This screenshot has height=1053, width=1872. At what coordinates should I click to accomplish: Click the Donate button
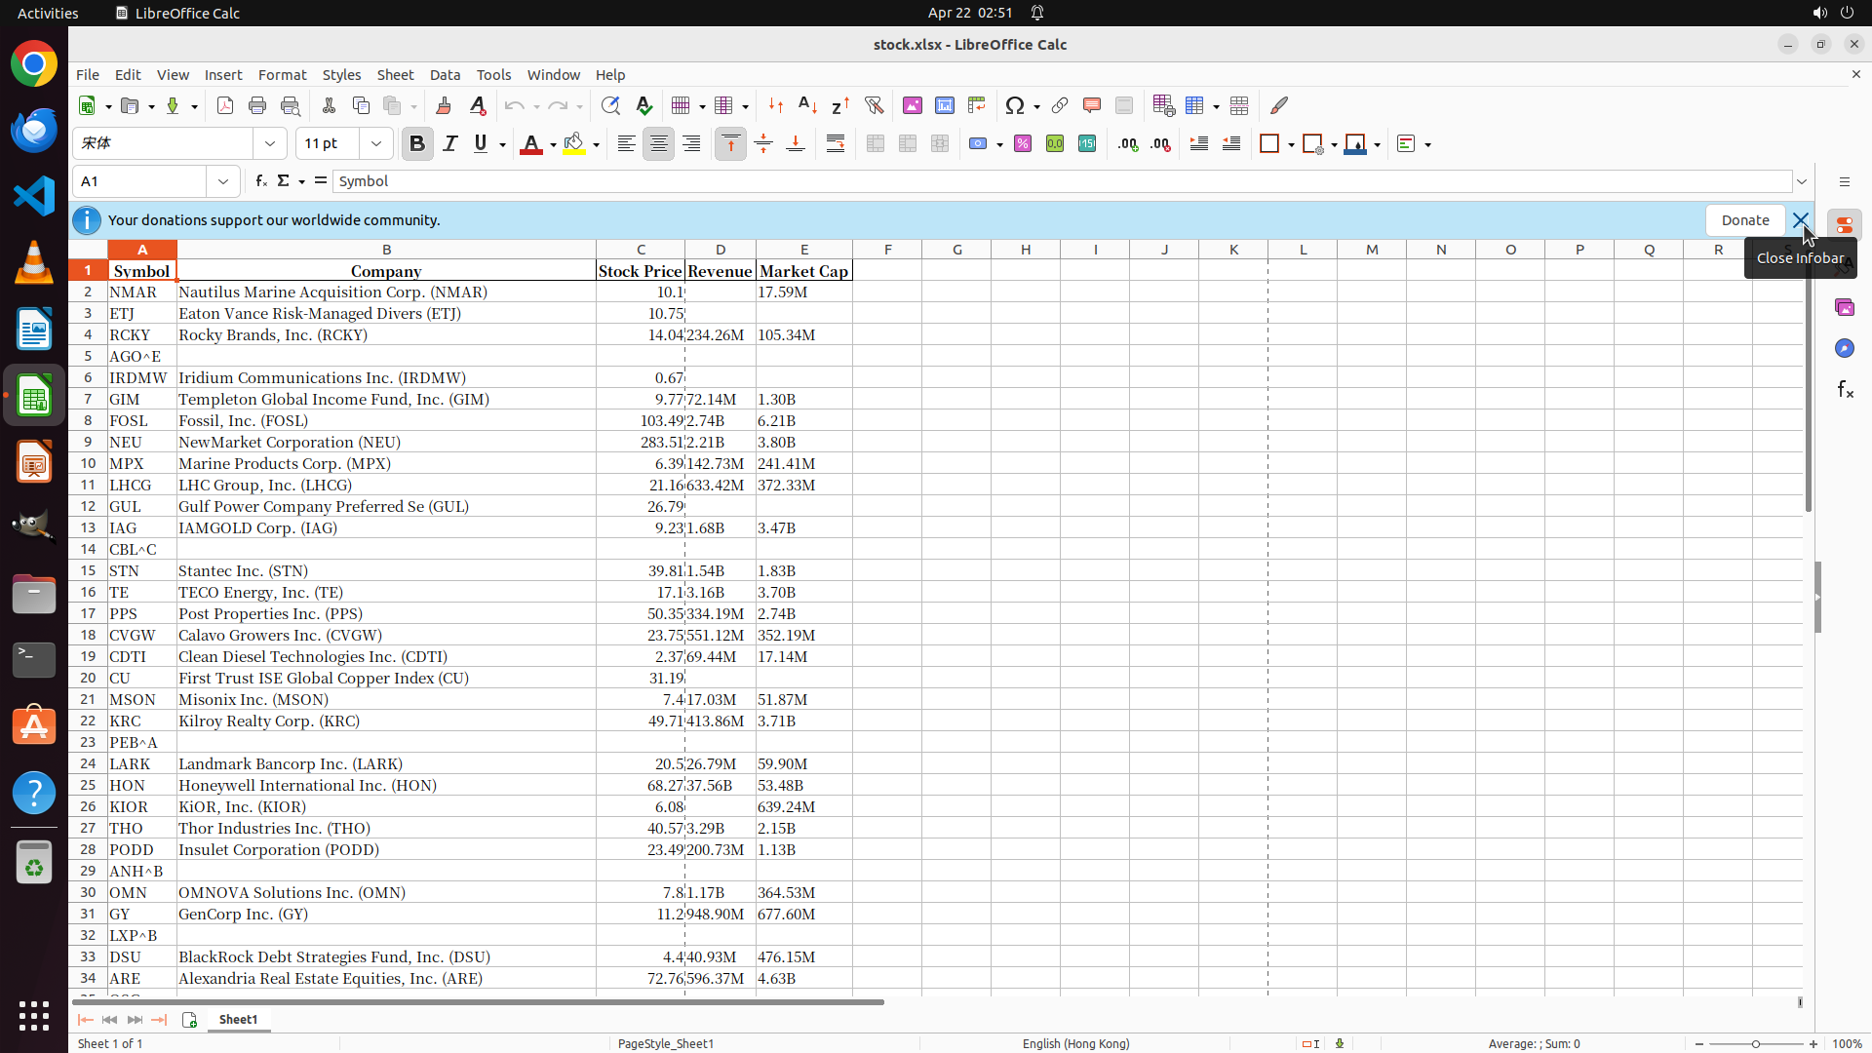[1744, 220]
